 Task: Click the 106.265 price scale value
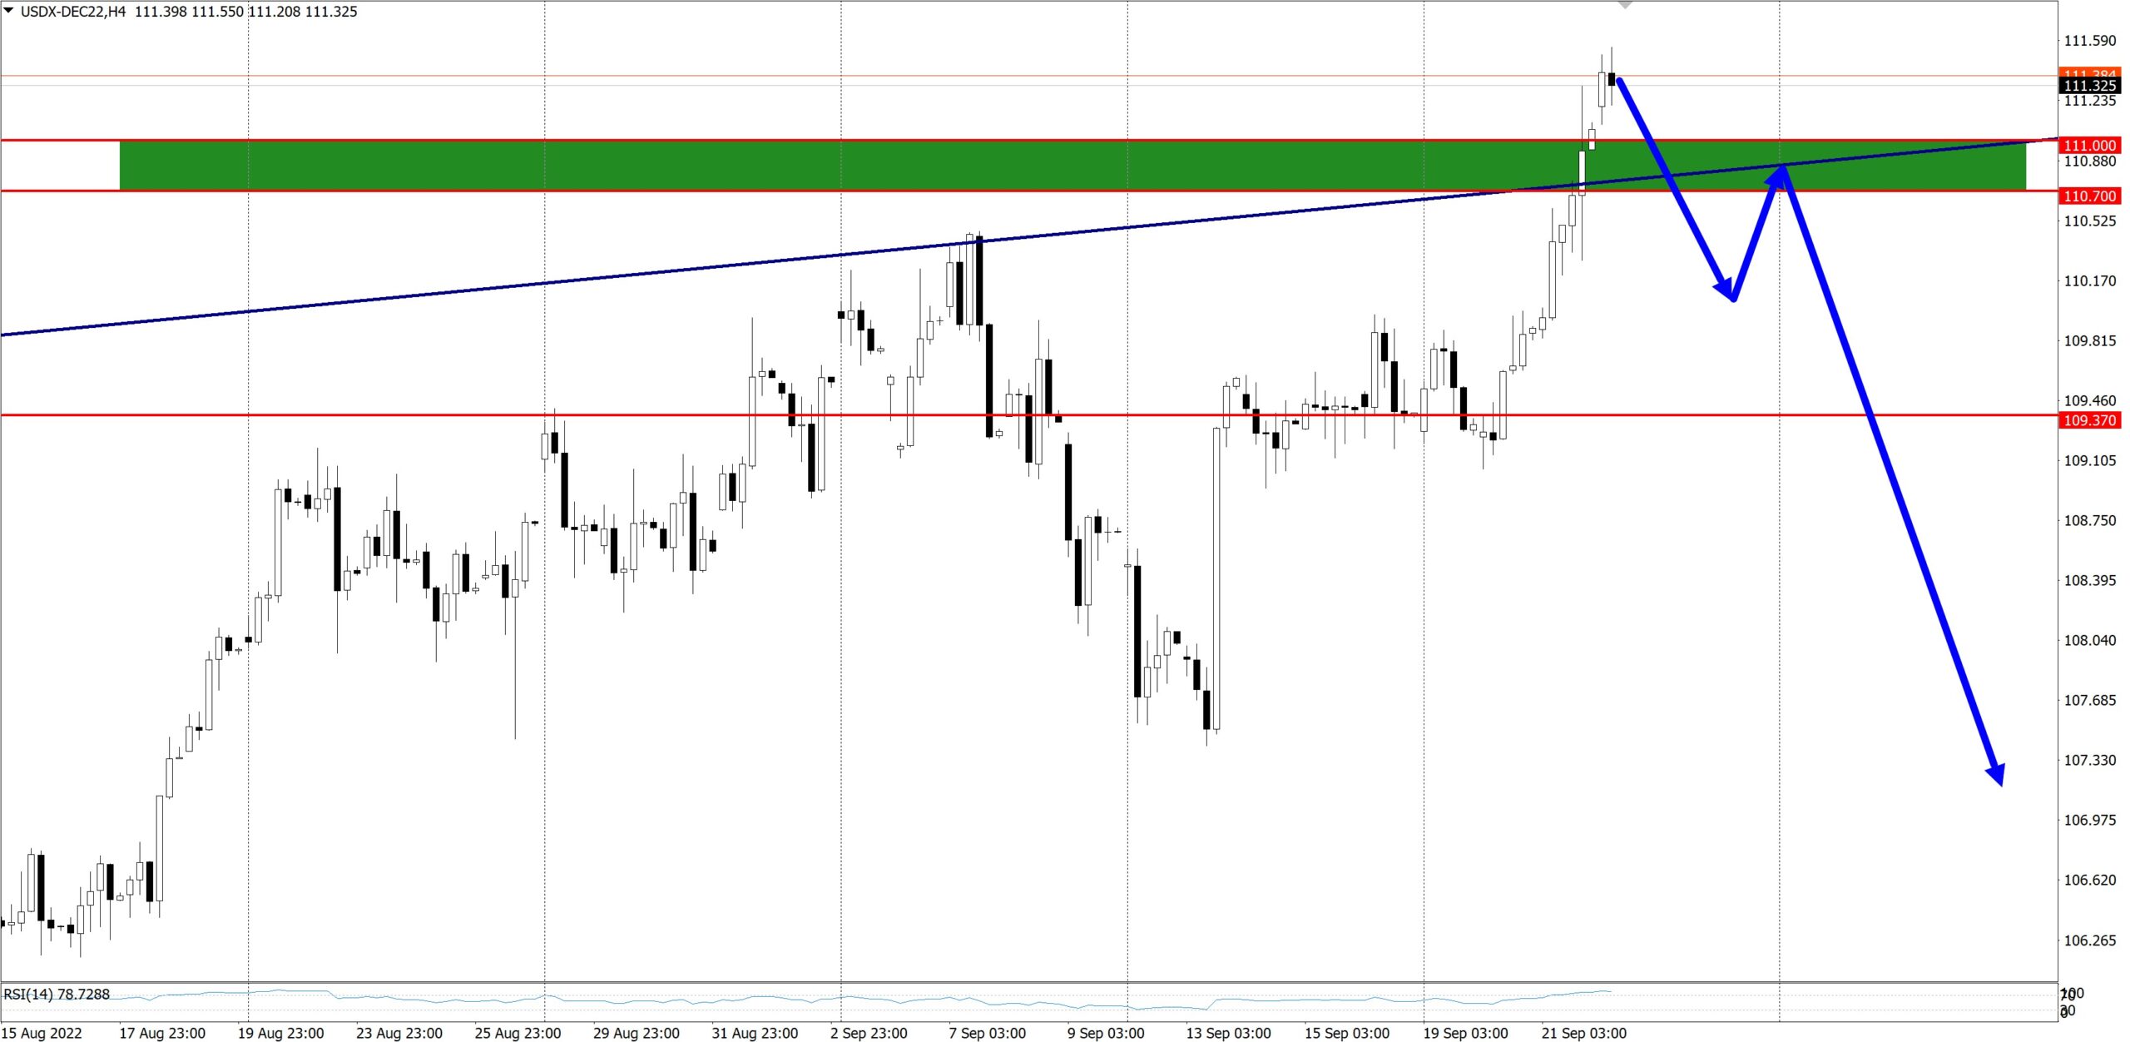pos(2089,940)
